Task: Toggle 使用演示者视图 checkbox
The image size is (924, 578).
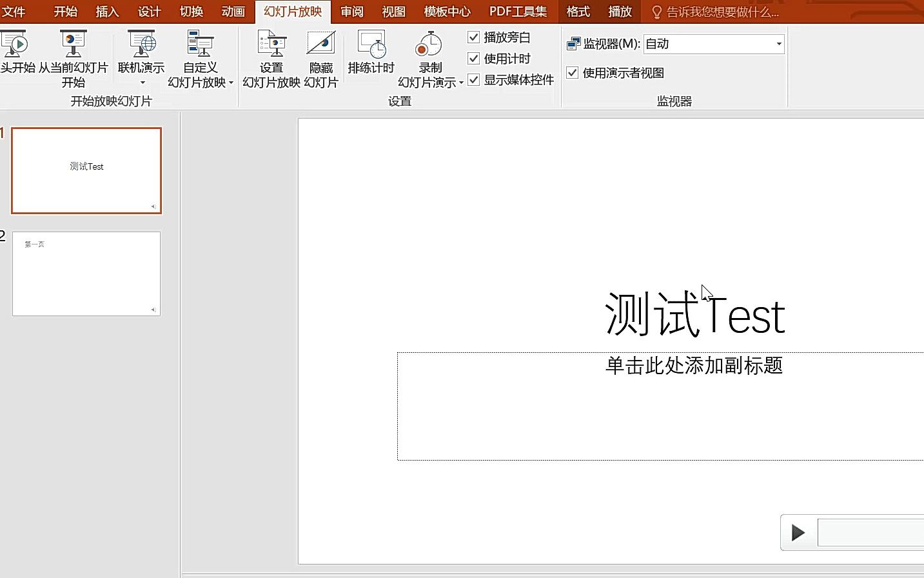Action: [x=572, y=73]
